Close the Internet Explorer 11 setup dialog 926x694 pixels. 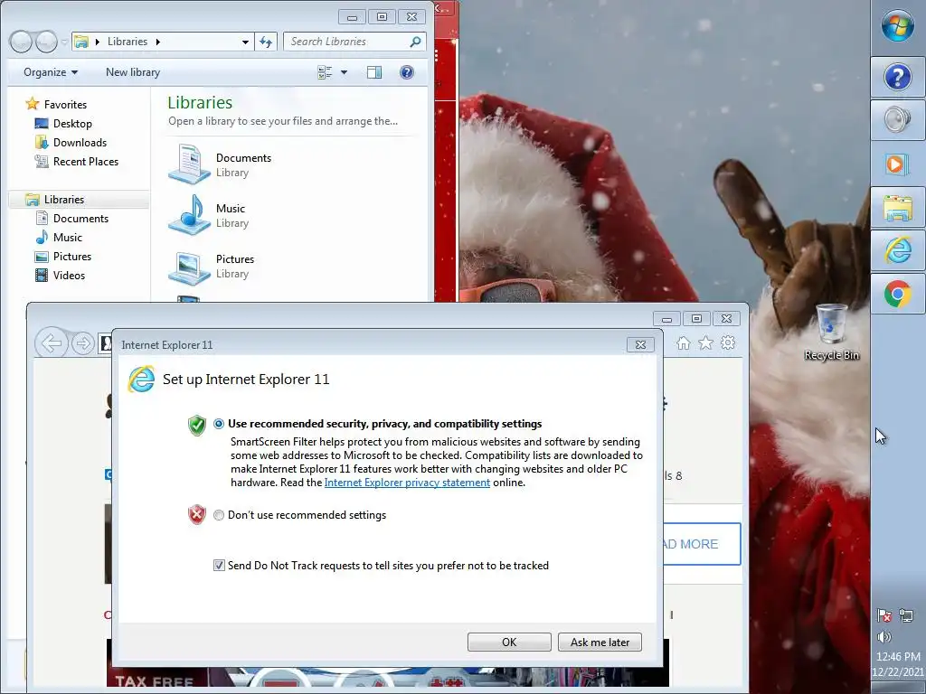tap(640, 344)
